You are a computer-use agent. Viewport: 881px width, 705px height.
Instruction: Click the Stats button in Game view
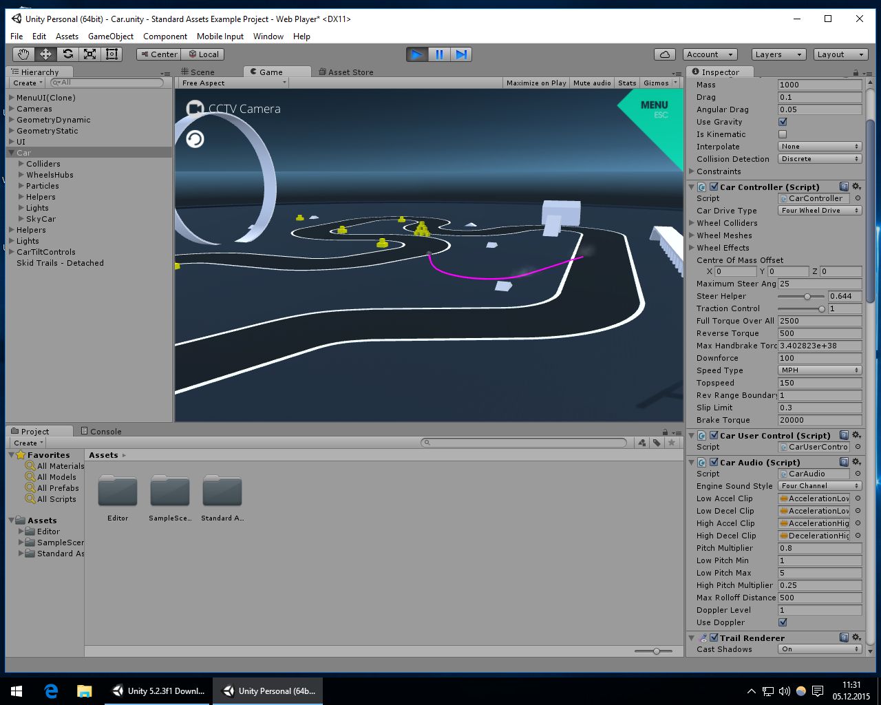(627, 83)
